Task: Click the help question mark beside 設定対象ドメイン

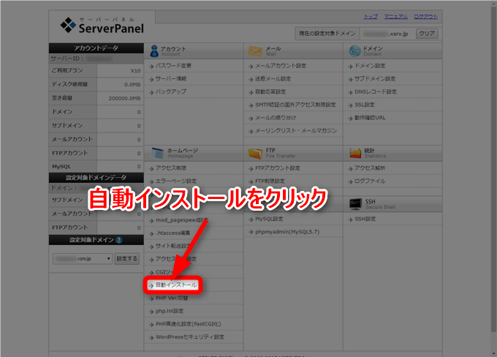Action: [119, 240]
